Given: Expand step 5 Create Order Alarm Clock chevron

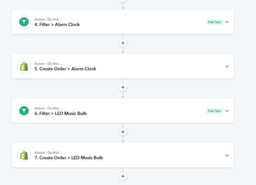Looking at the screenshot, I should (x=227, y=66).
